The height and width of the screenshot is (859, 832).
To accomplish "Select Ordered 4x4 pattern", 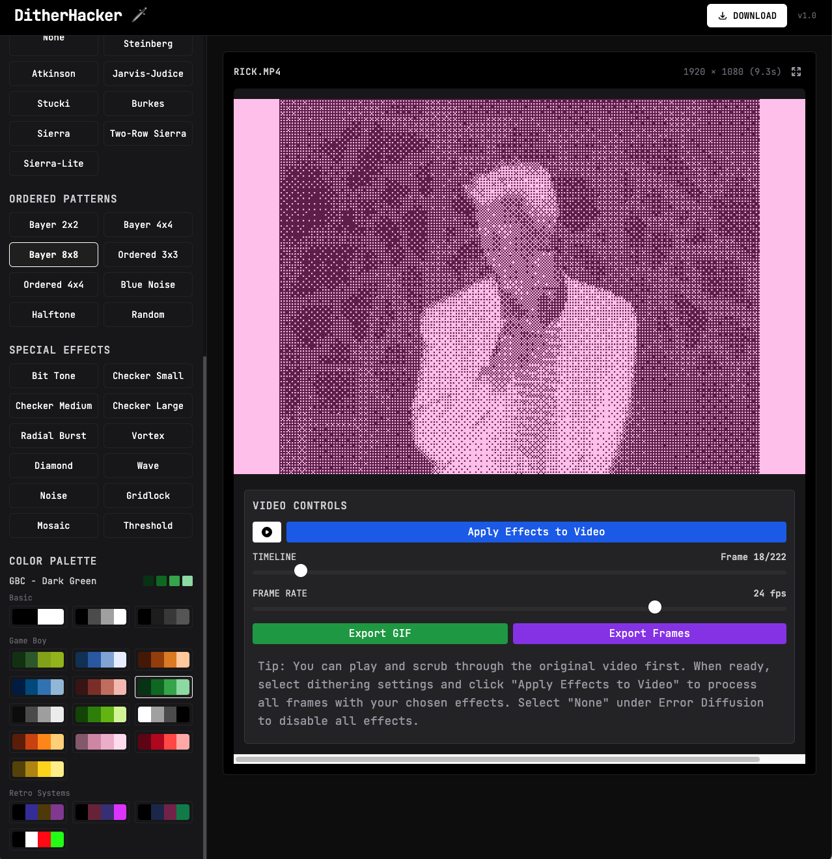I will pos(53,285).
